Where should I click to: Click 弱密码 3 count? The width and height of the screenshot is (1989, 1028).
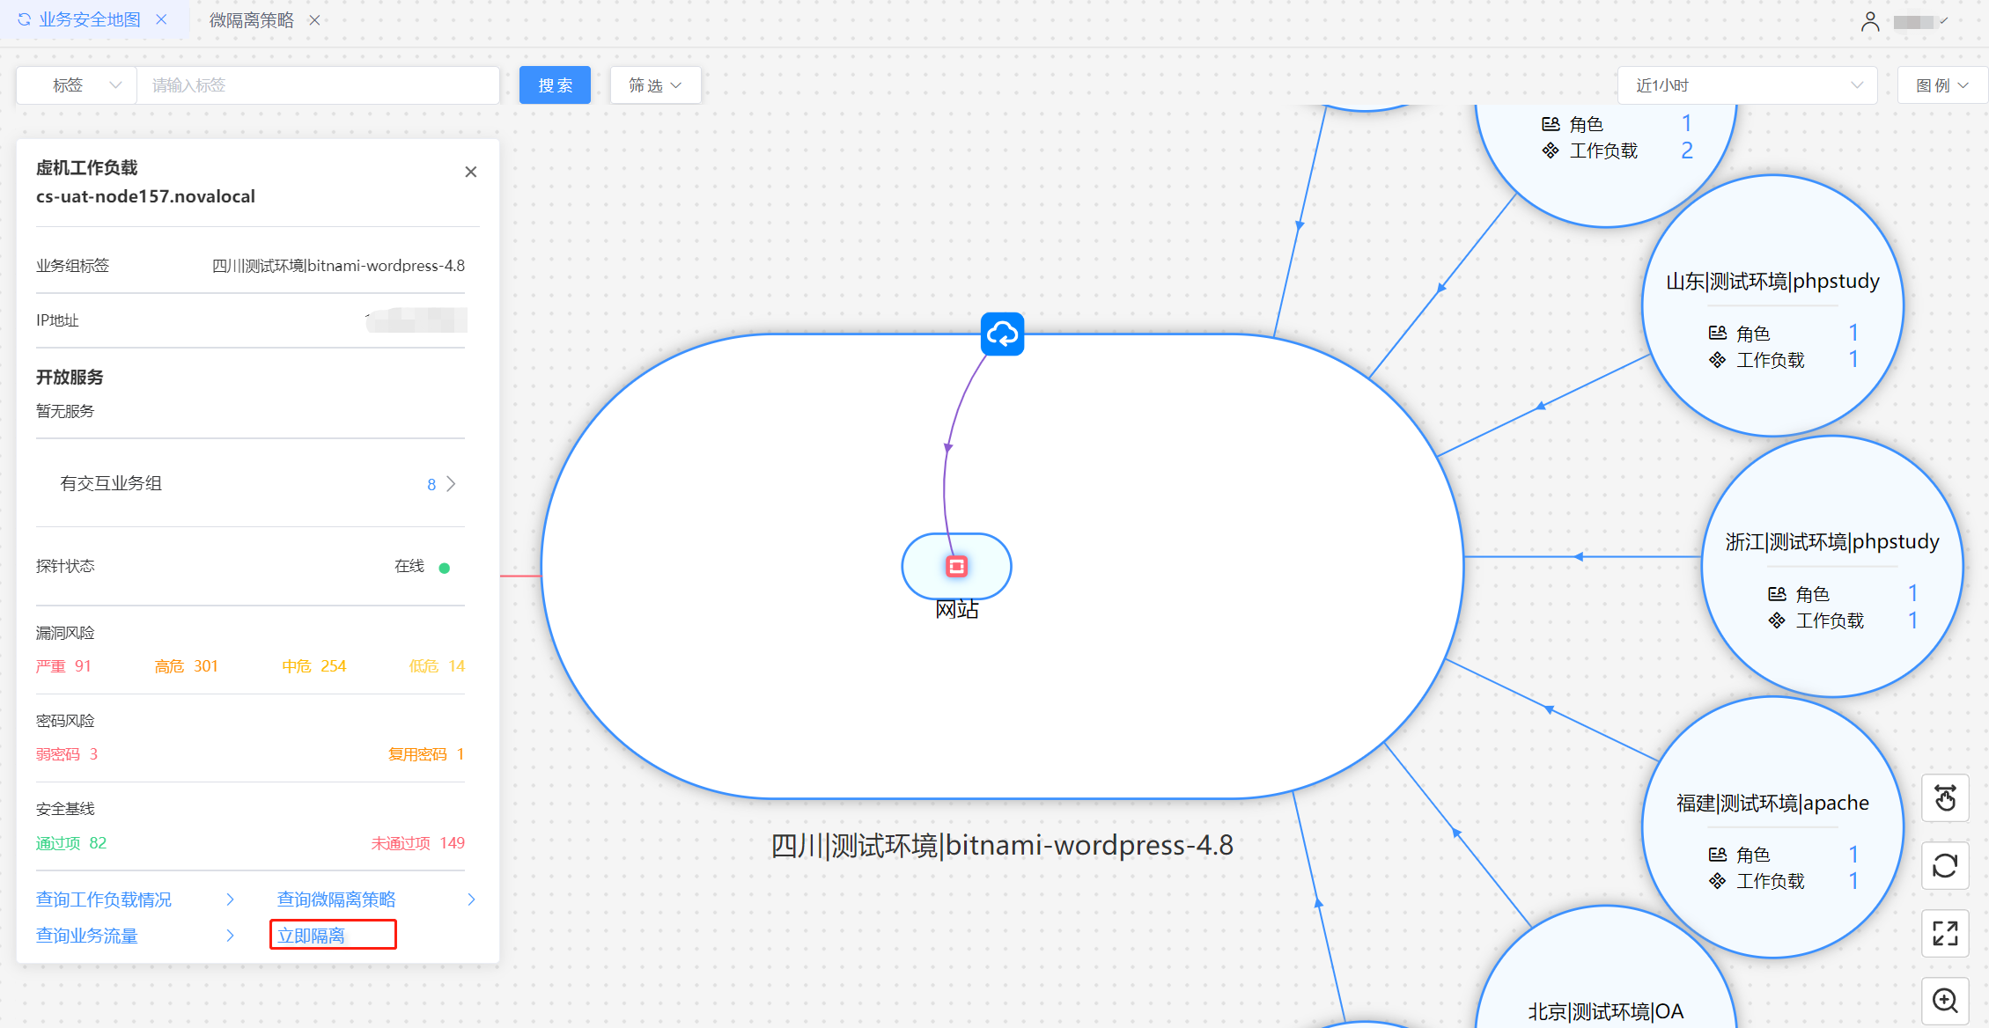click(67, 754)
